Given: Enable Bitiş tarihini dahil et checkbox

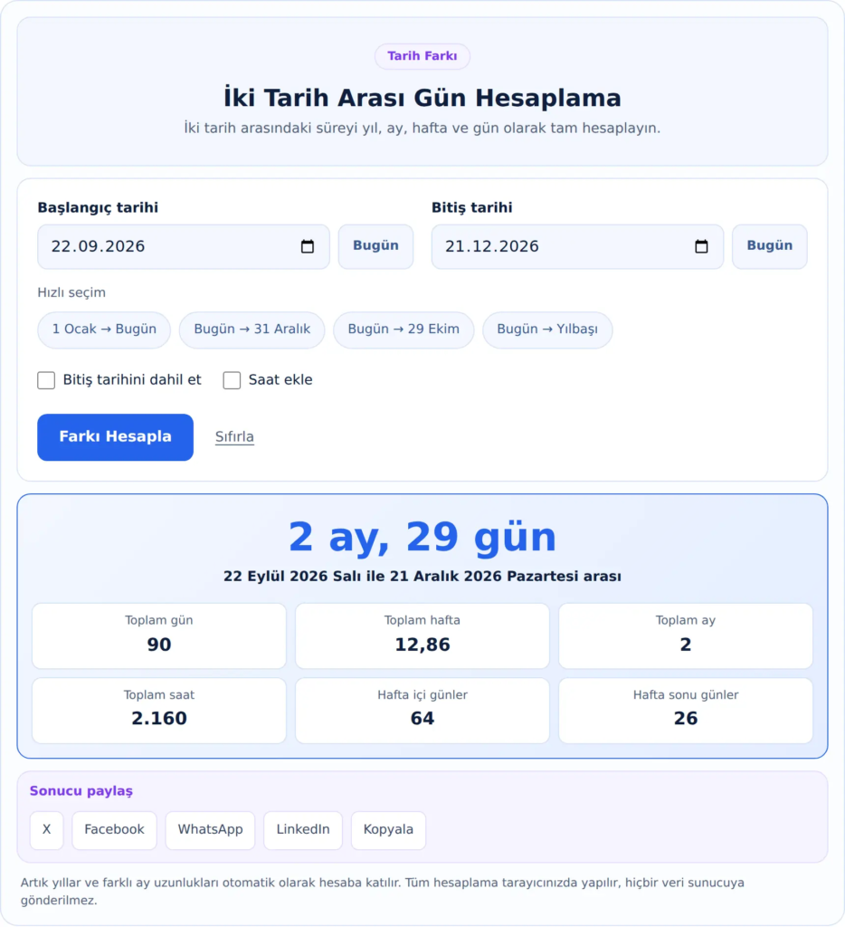Looking at the screenshot, I should point(46,380).
